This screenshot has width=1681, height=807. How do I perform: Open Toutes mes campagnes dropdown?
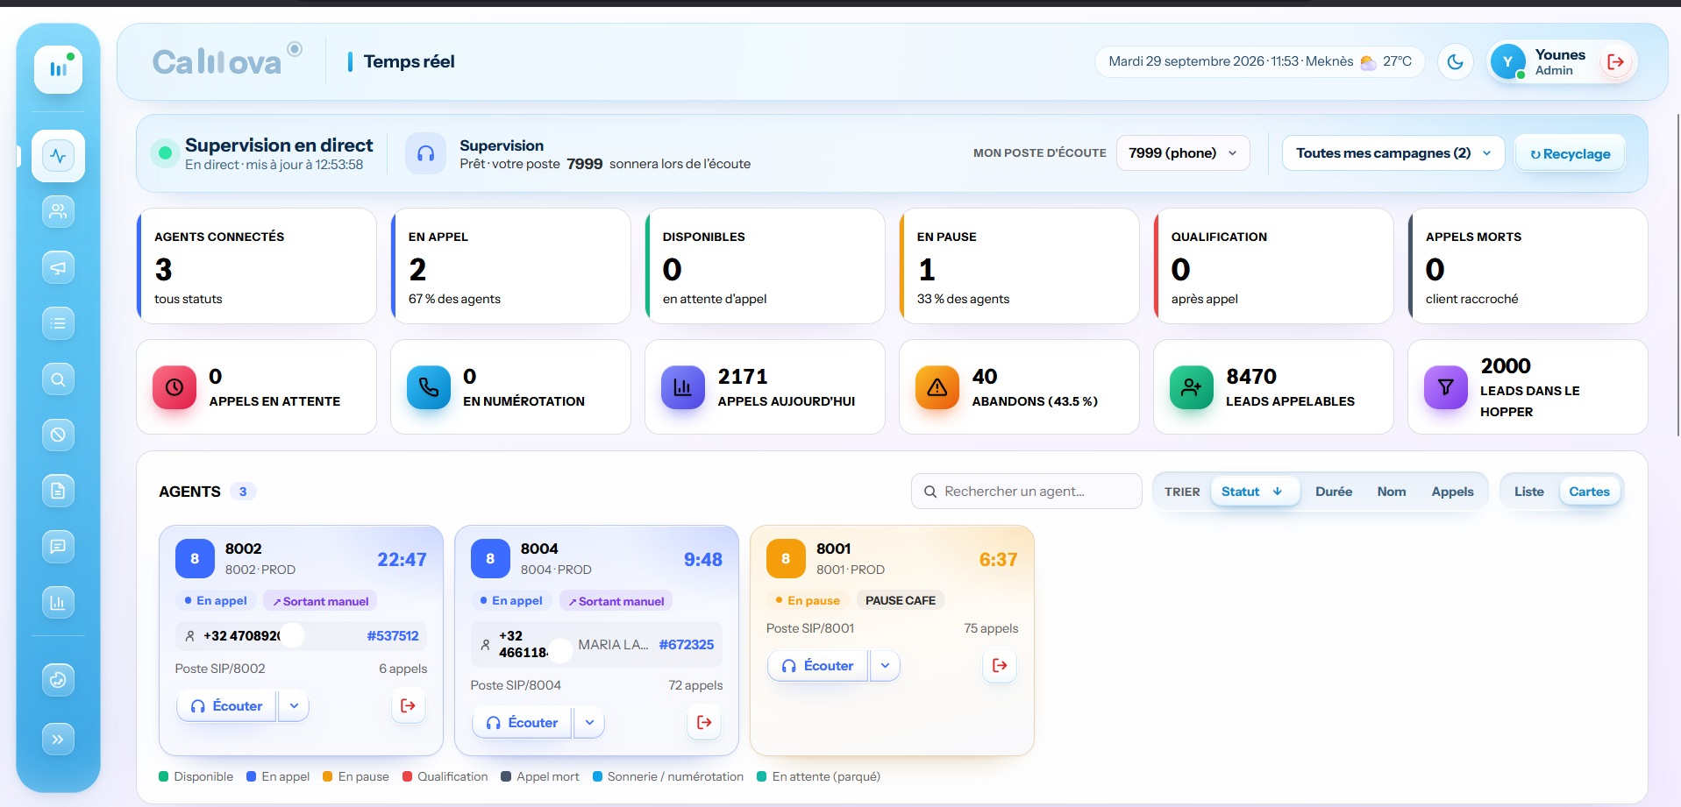[1393, 153]
